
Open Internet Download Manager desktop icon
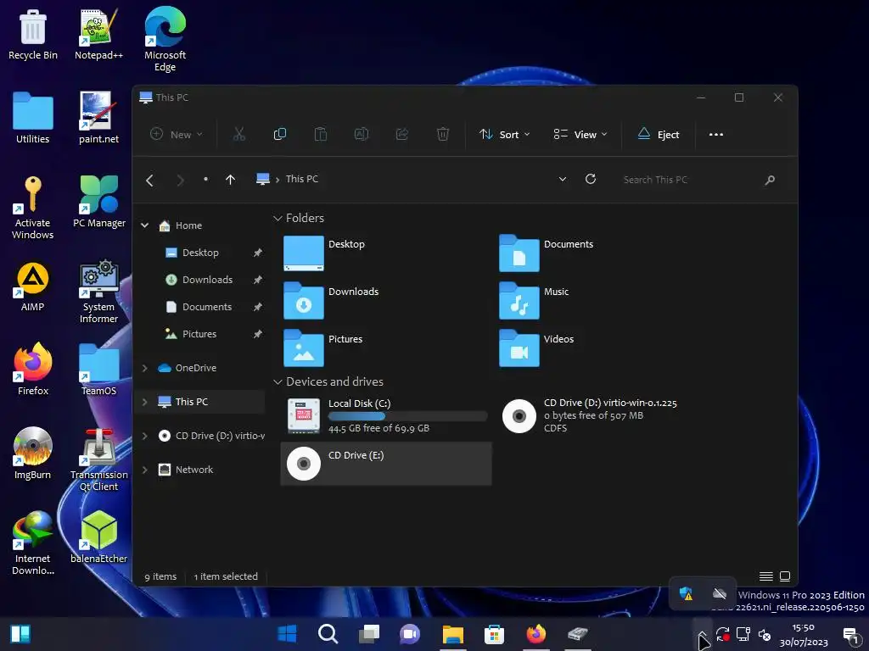(33, 543)
